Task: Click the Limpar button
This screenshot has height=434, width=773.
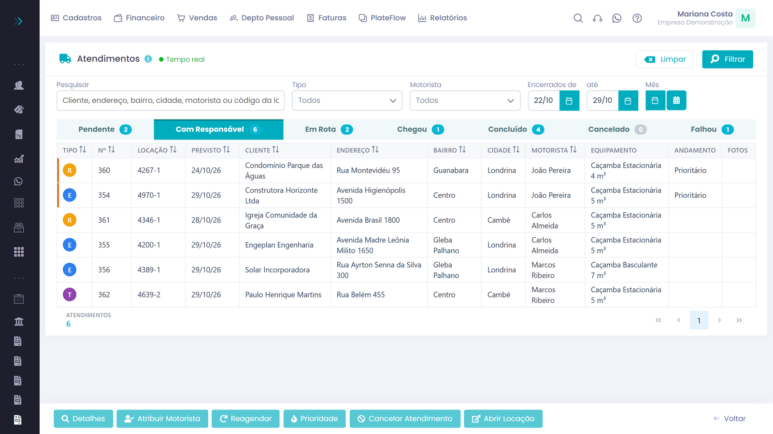Action: (665, 59)
